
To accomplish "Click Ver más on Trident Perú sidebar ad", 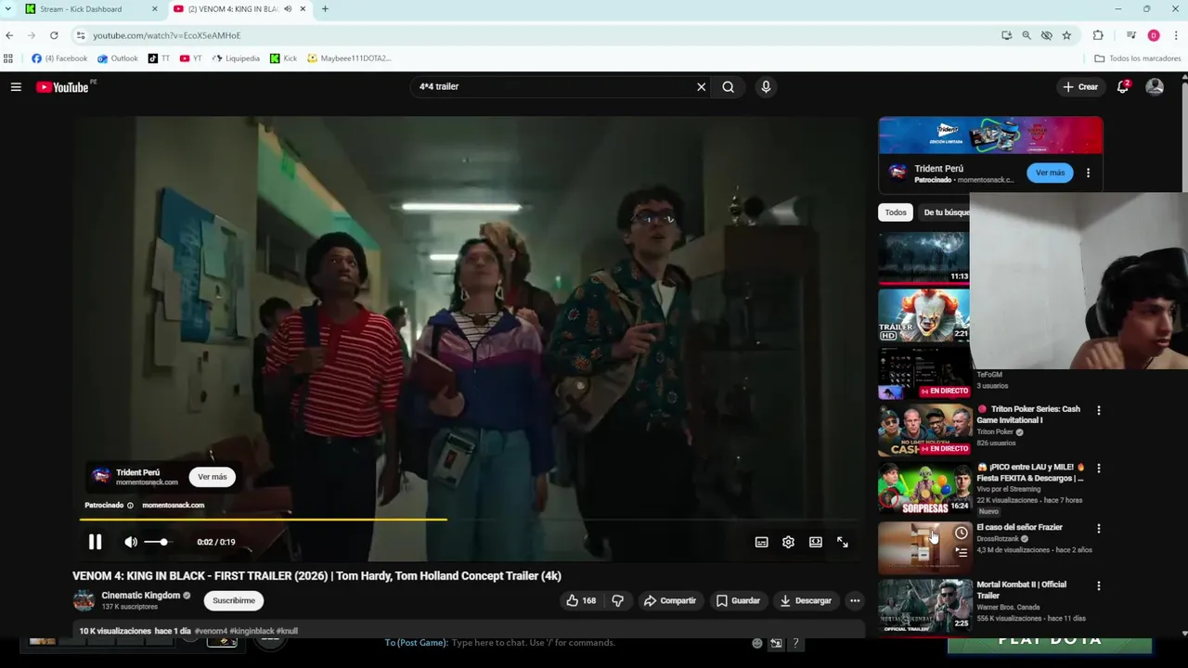I will coord(1050,173).
